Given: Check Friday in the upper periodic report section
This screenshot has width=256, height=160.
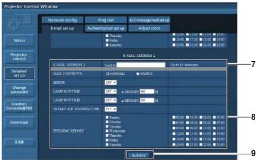Looking at the screenshot, I should (107, 40).
